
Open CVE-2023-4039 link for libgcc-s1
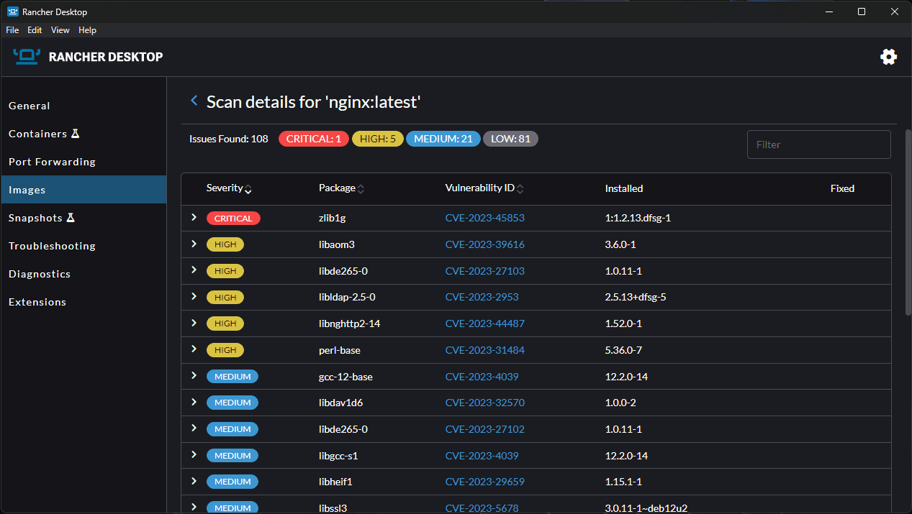click(x=482, y=456)
